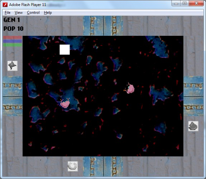Click the gray spiky star icon
The height and width of the screenshot is (179, 206).
tap(12, 66)
